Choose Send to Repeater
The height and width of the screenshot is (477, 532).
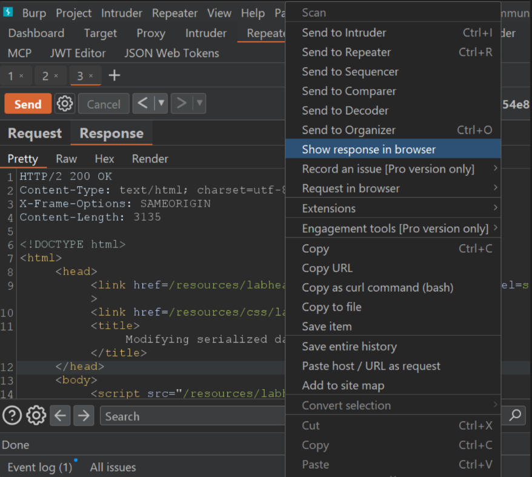[x=393, y=52]
